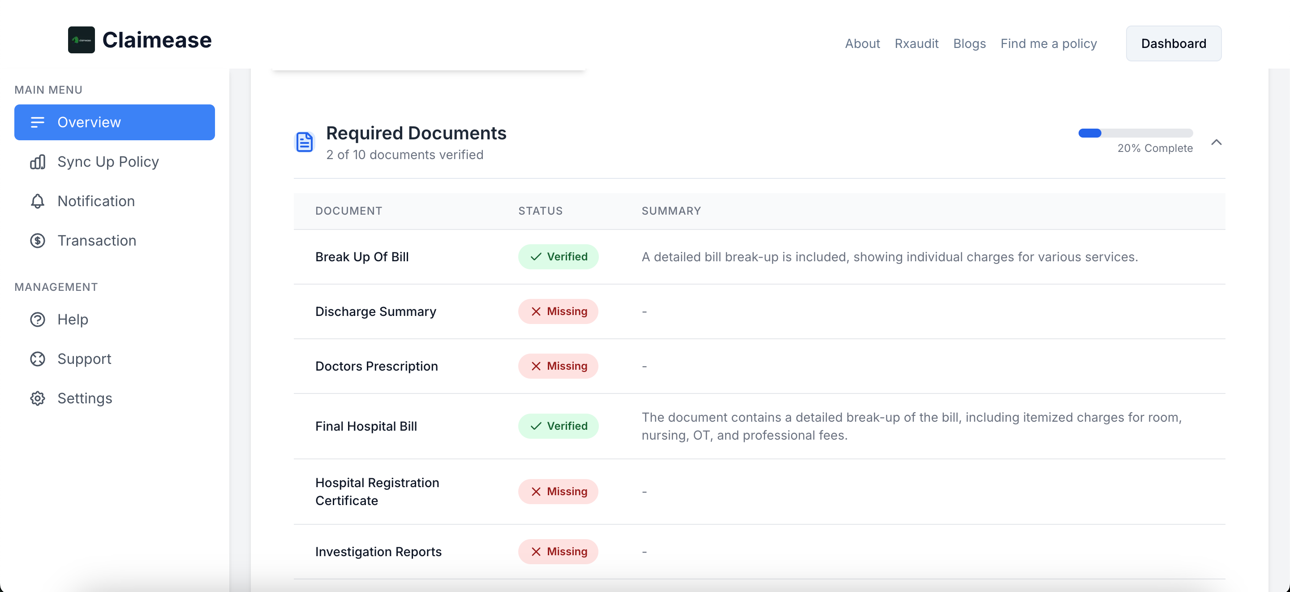This screenshot has height=592, width=1290.
Task: Go to the Rxaudit page
Action: click(916, 43)
